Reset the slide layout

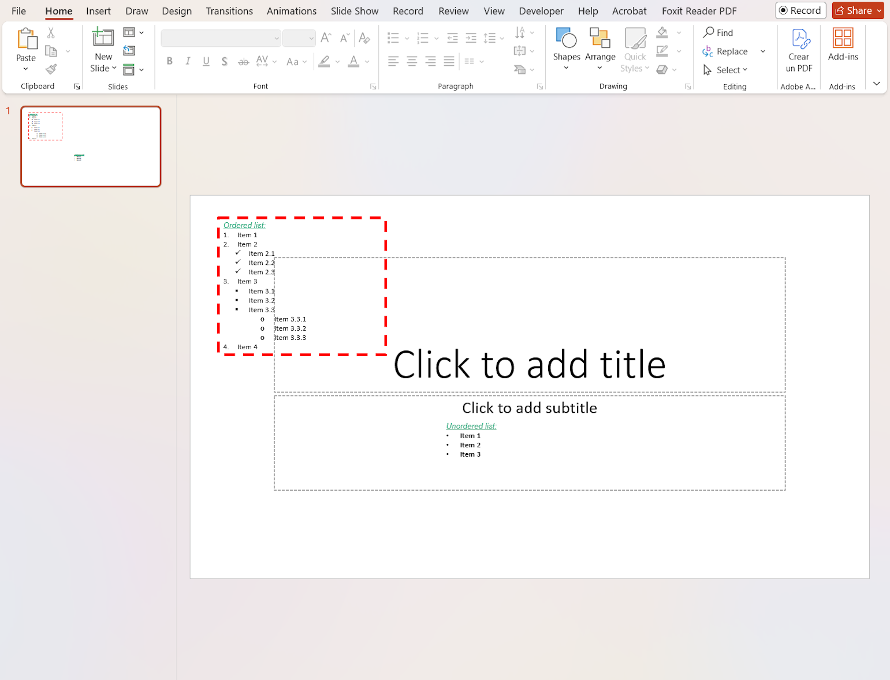tap(129, 51)
